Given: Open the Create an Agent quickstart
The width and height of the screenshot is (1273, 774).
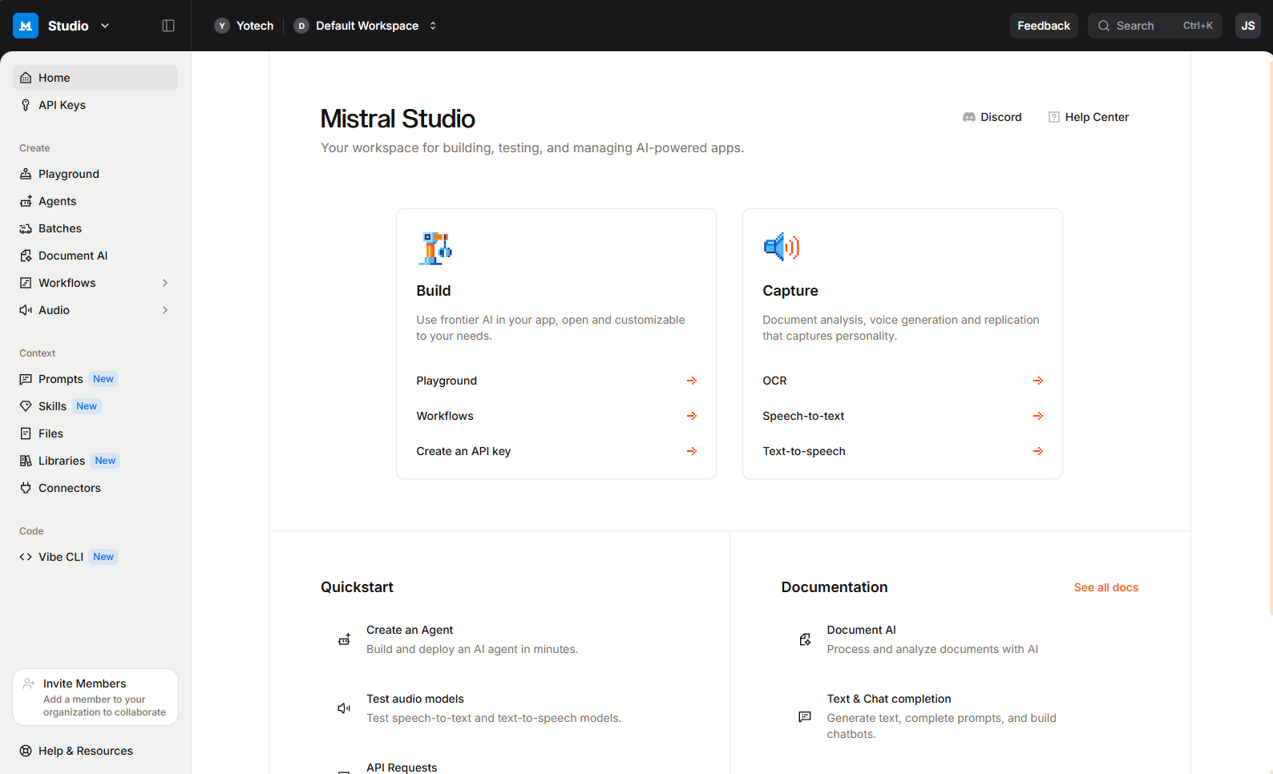Looking at the screenshot, I should [499, 639].
